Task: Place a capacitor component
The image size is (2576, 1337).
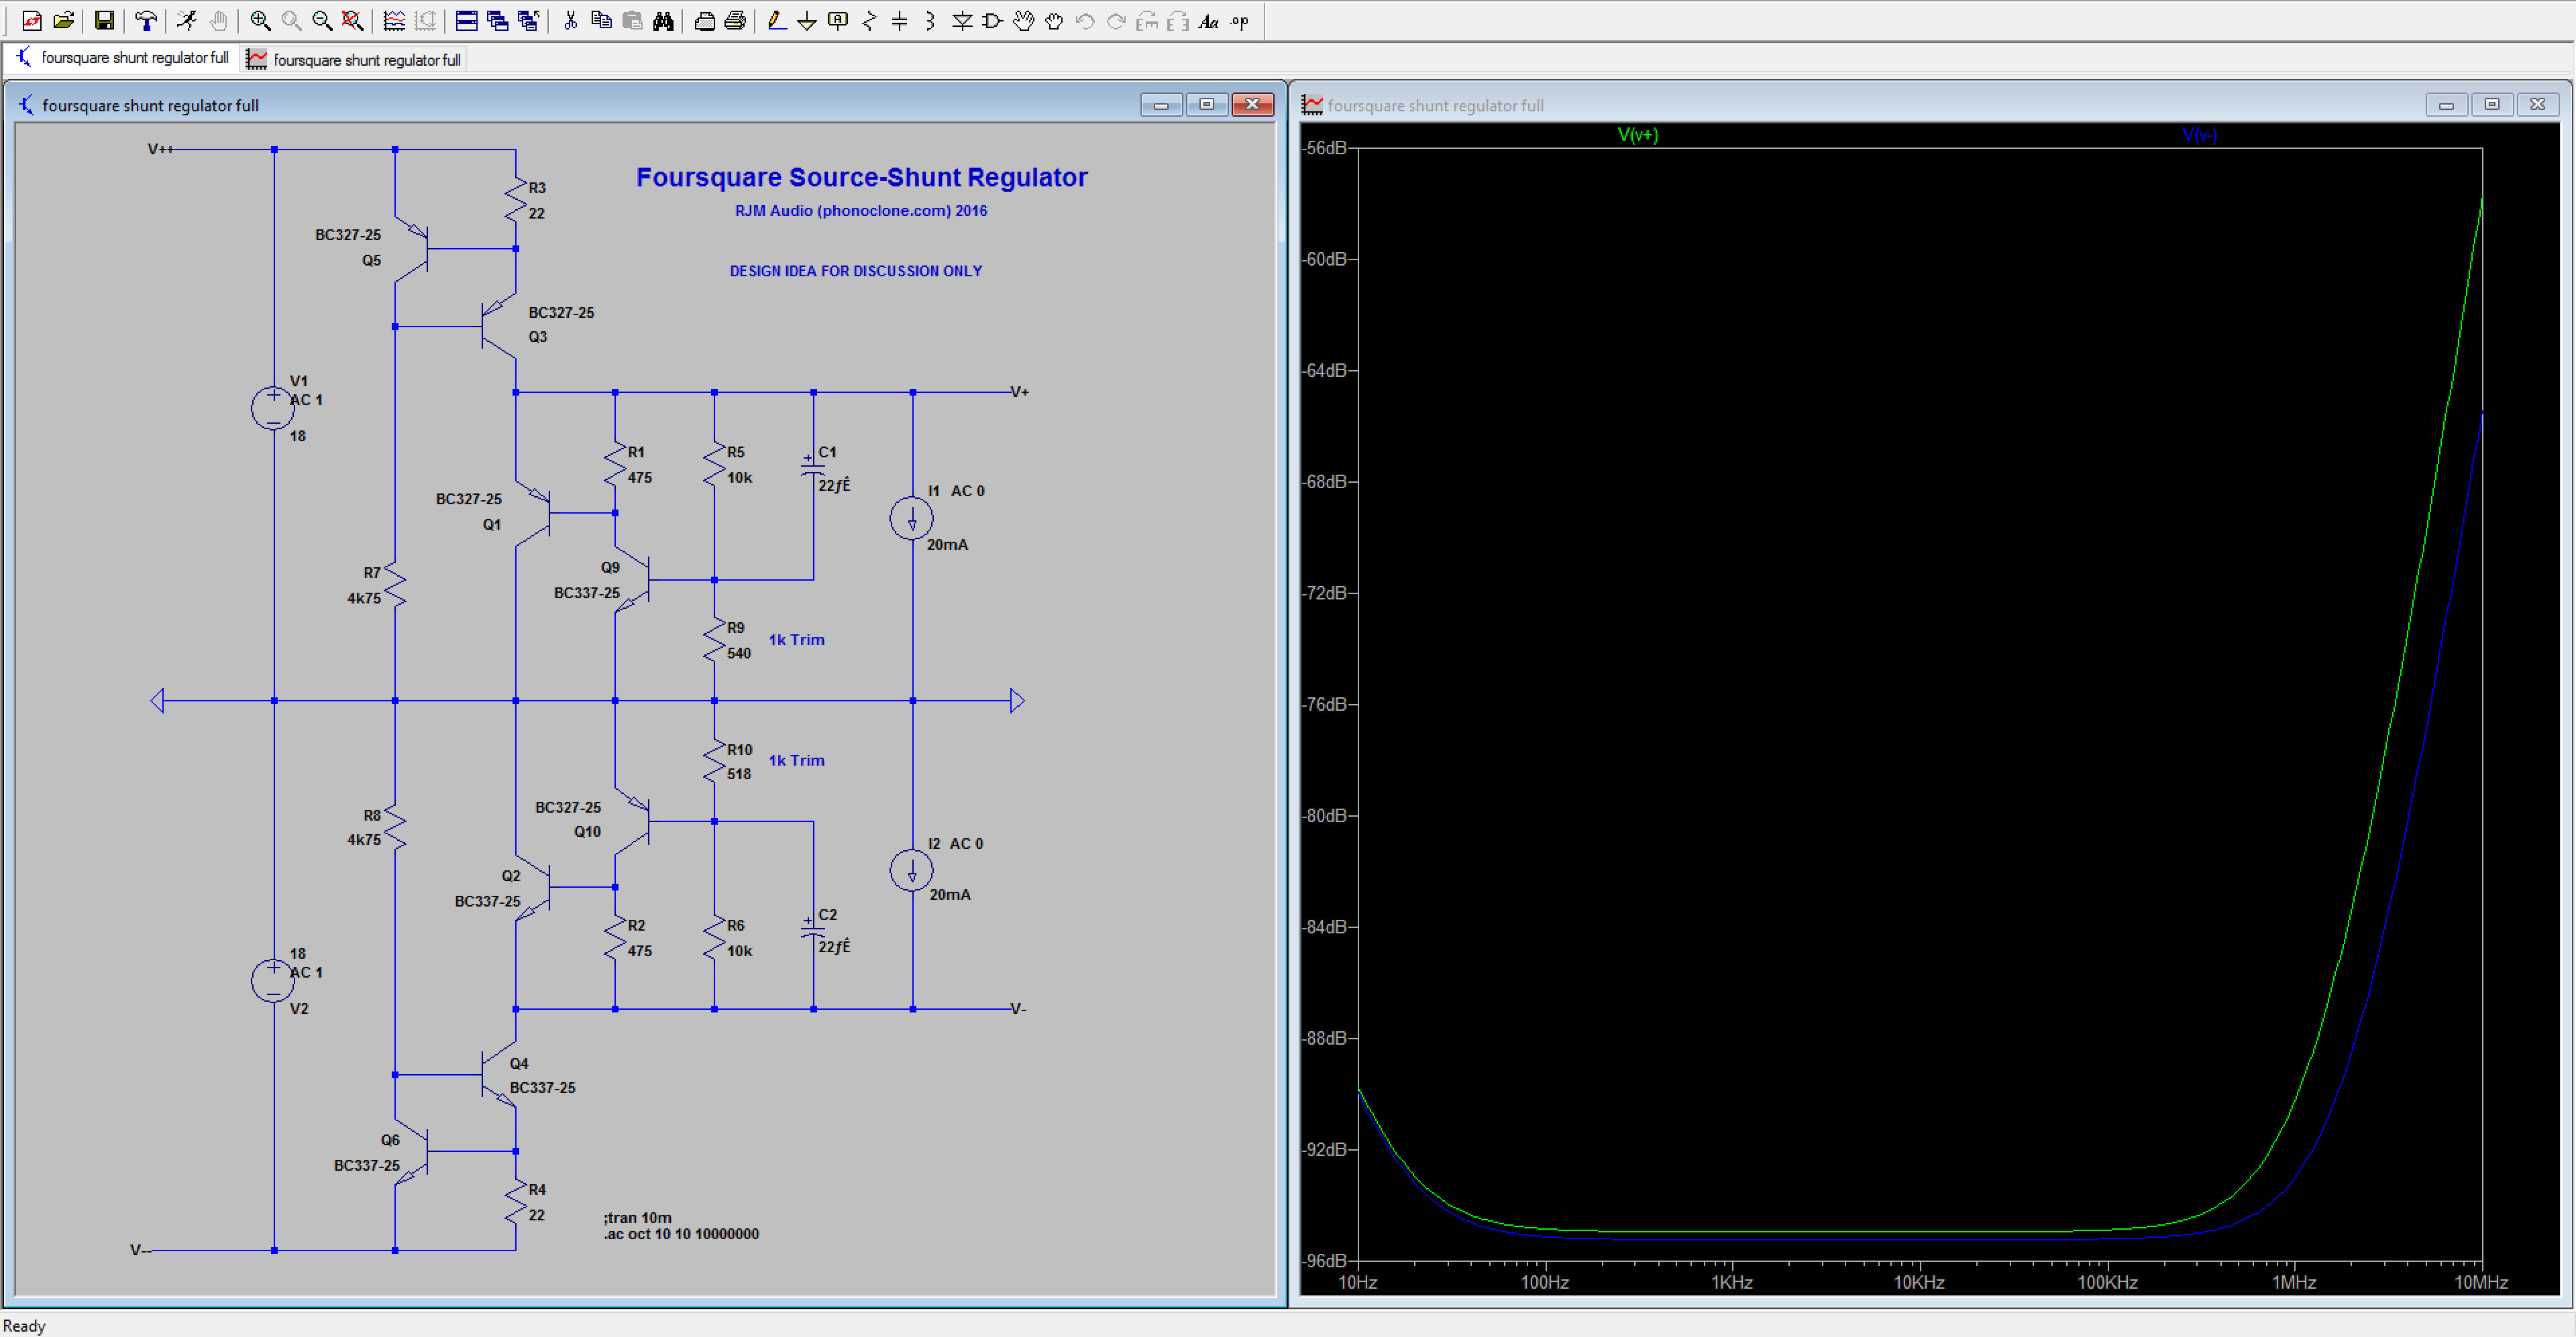Action: click(900, 20)
